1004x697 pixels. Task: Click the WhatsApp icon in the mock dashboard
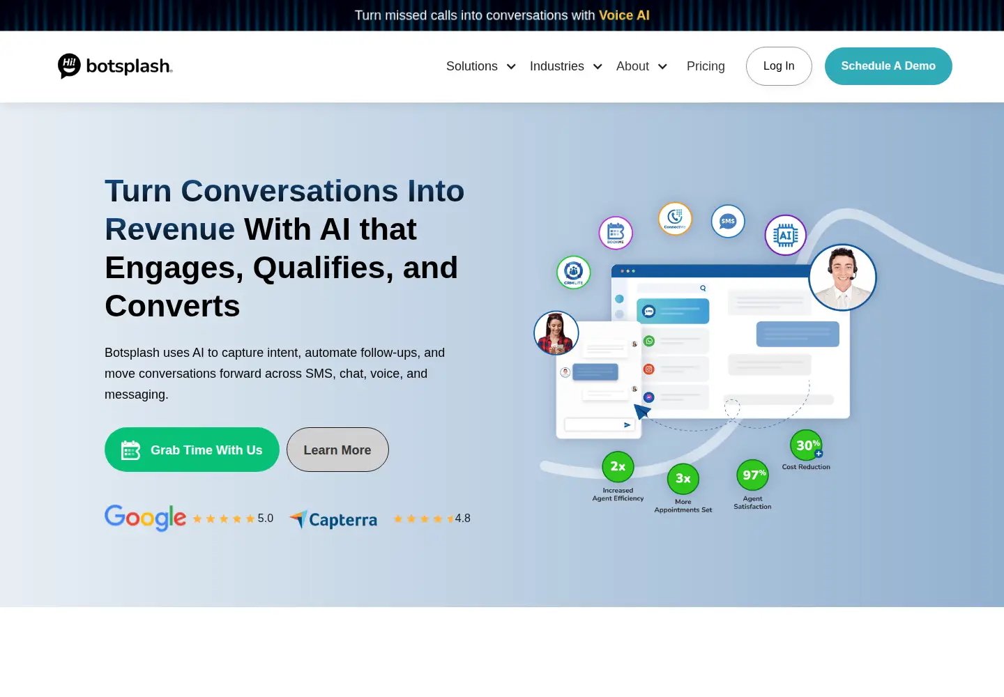[649, 341]
